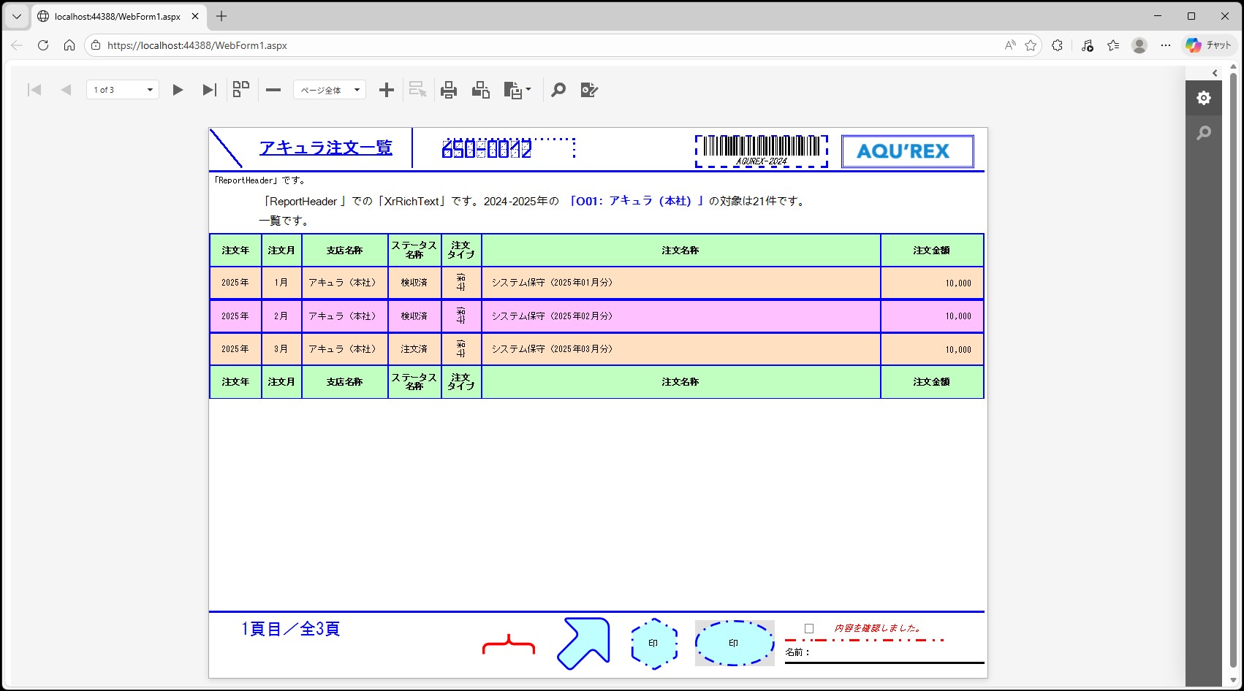Open the Copilot チャット button
The height and width of the screenshot is (691, 1244).
click(1209, 45)
